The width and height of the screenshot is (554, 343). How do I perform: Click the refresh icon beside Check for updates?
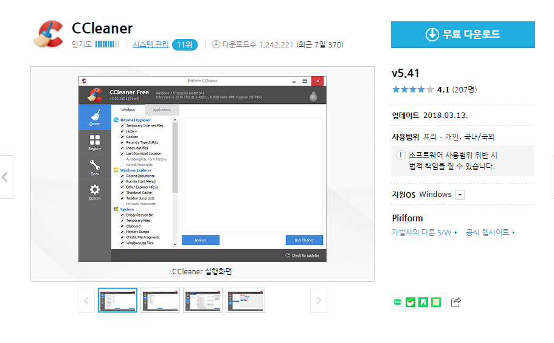click(x=287, y=255)
